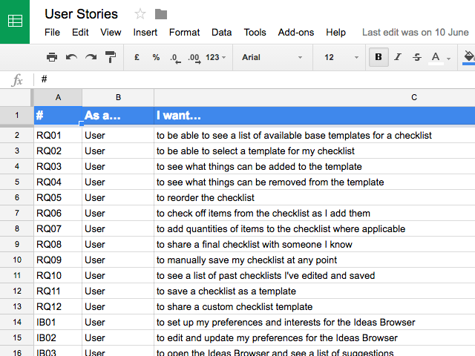Decrease decimal places button

(175, 58)
